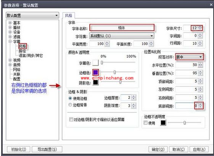Viewport: 214px width, 156px height.
Task: Select the 使用边框 radio button
Action: pyautogui.click(x=70, y=98)
